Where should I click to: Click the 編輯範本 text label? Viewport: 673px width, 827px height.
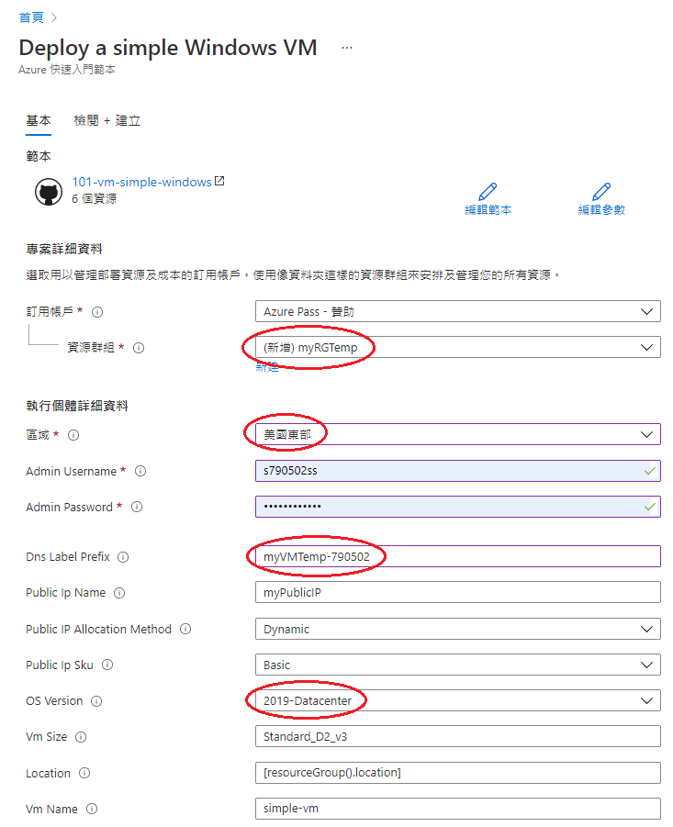coord(488,210)
